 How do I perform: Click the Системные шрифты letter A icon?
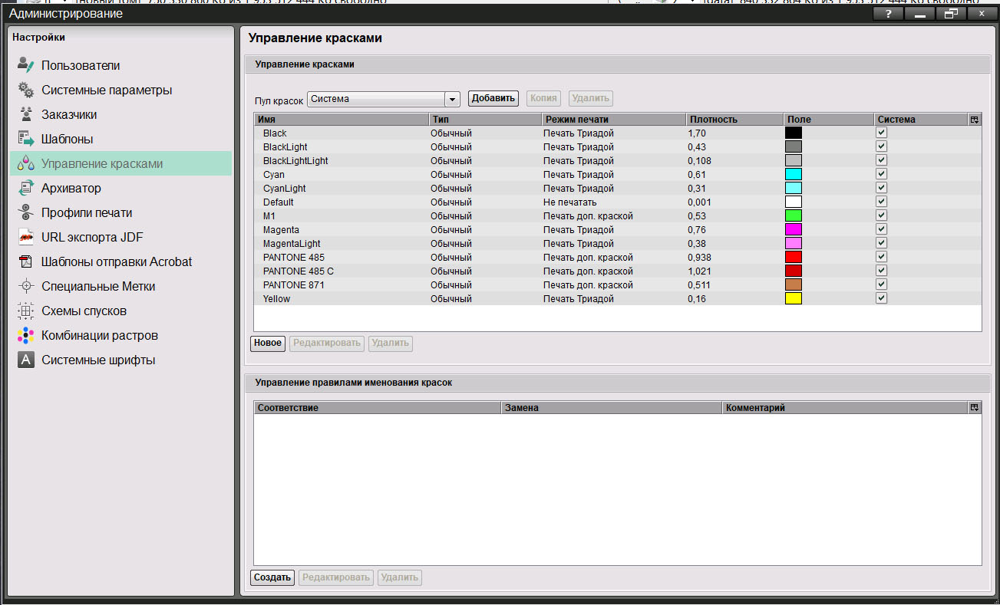[26, 360]
